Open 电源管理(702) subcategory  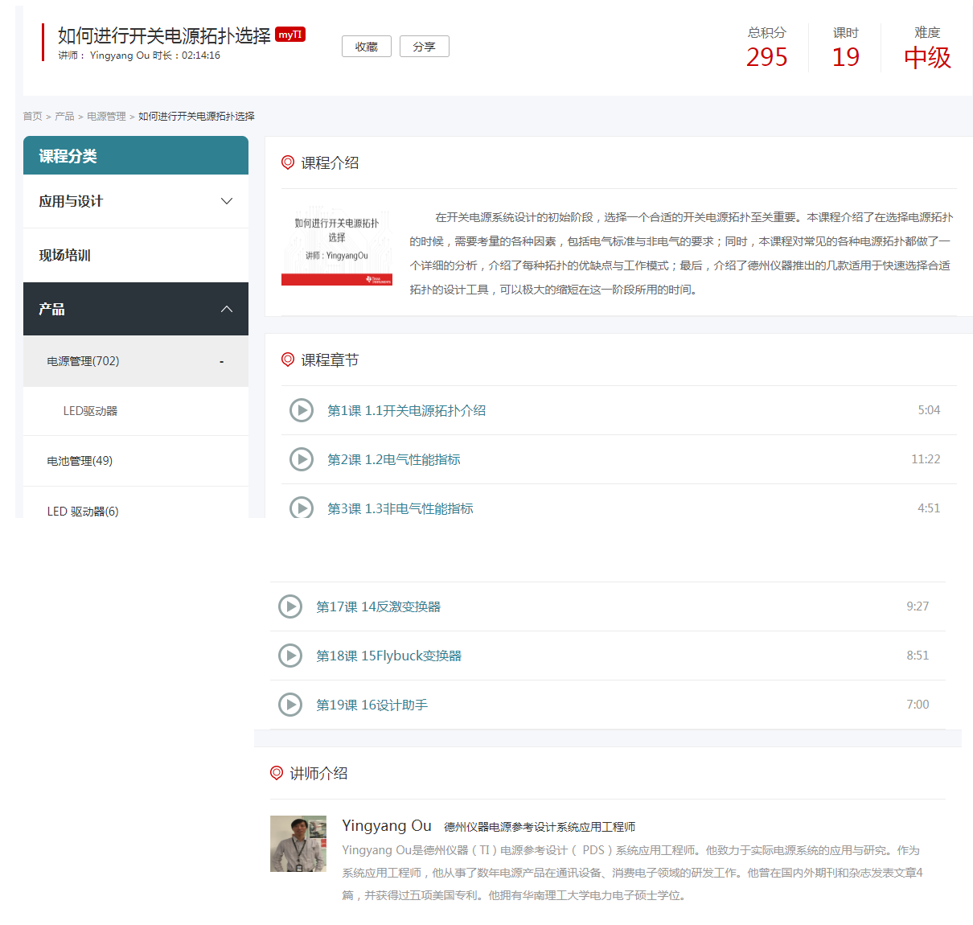tap(83, 361)
